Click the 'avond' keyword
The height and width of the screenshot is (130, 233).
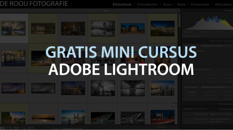tap(192, 95)
